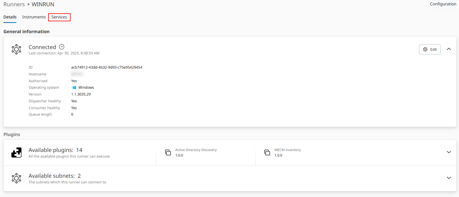The image size is (459, 197).
Task: Expand the Available plugins section
Action: pyautogui.click(x=449, y=152)
